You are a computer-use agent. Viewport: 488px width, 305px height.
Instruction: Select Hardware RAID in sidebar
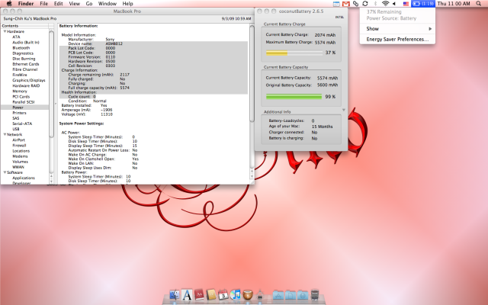point(26,85)
